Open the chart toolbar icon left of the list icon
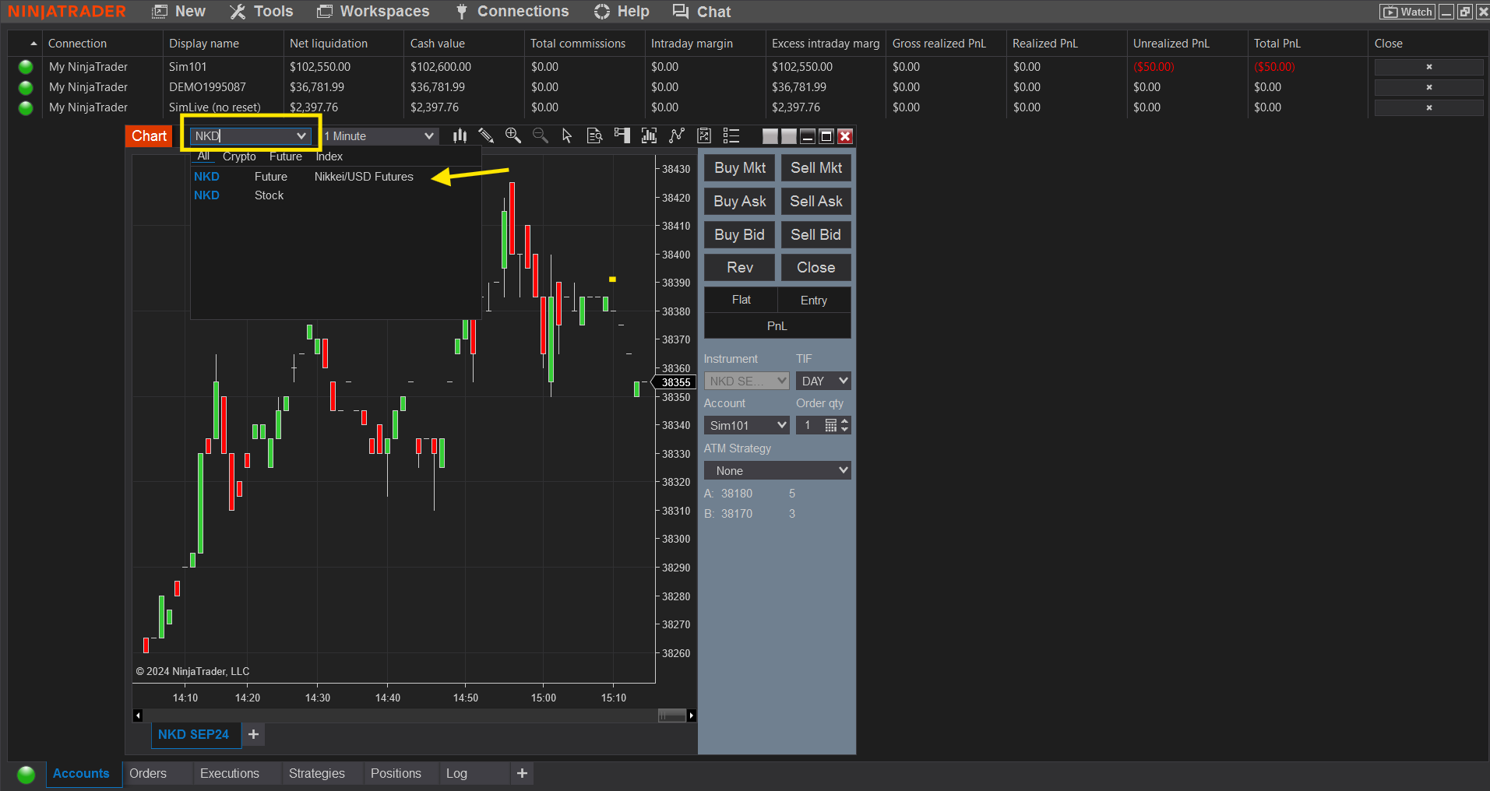 [x=704, y=136]
